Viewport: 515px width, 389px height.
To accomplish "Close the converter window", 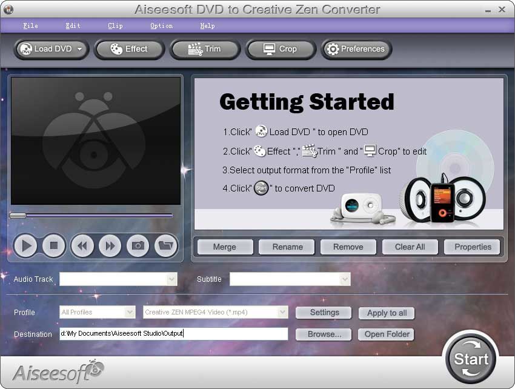I will tap(502, 10).
